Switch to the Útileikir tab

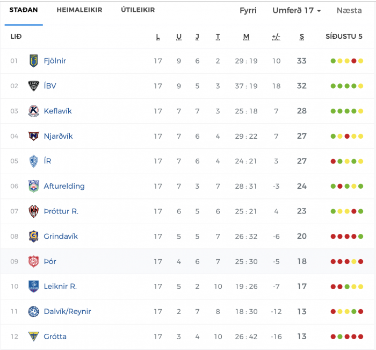[138, 10]
